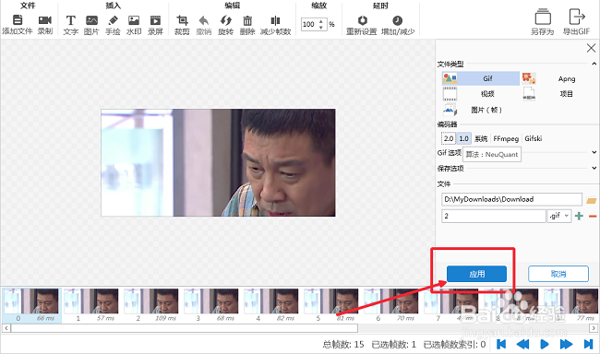
Task: Browse for output folder with folder icon
Action: [x=591, y=199]
